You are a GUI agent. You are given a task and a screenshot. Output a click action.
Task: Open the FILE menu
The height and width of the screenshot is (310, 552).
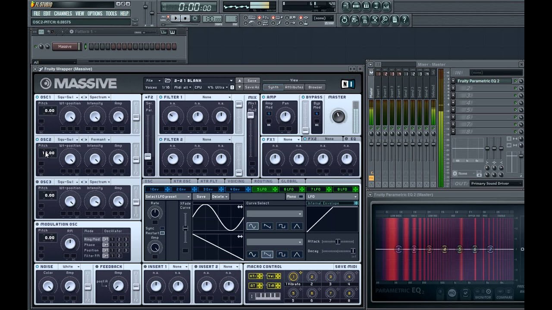pyautogui.click(x=37, y=14)
